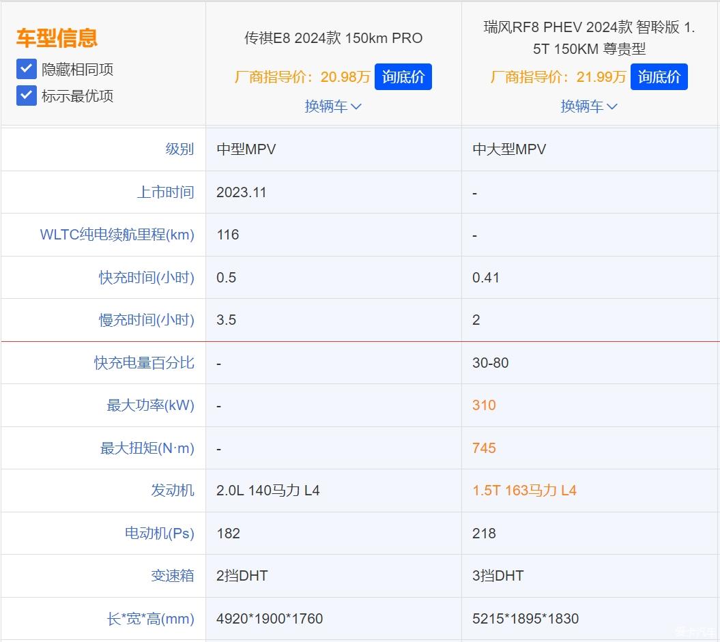Screen dimensions: 720x642
Task: Select the 218 motor value
Action: point(484,534)
